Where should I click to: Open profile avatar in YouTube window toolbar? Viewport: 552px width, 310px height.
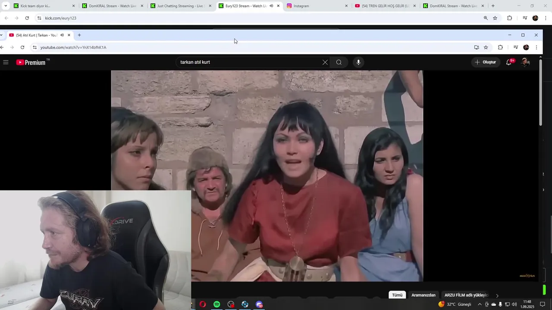pyautogui.click(x=526, y=47)
